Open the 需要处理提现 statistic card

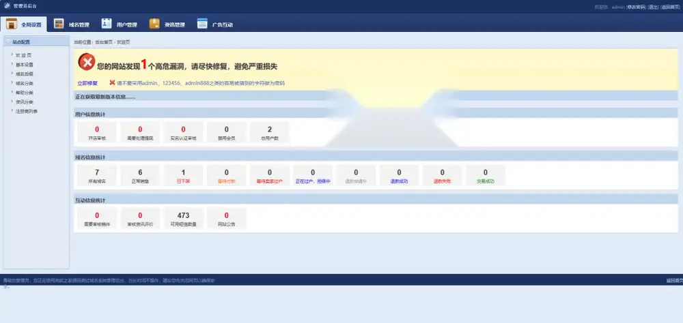(x=140, y=132)
